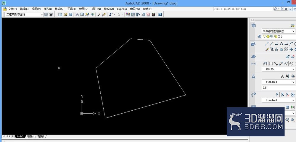Click the Publish icon in toolbar

[x=87, y=14]
